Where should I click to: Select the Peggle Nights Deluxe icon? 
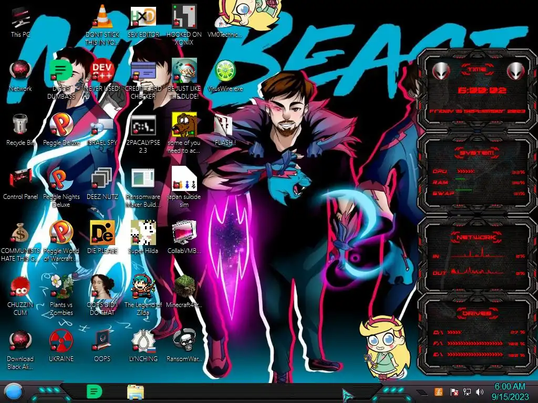(61, 188)
